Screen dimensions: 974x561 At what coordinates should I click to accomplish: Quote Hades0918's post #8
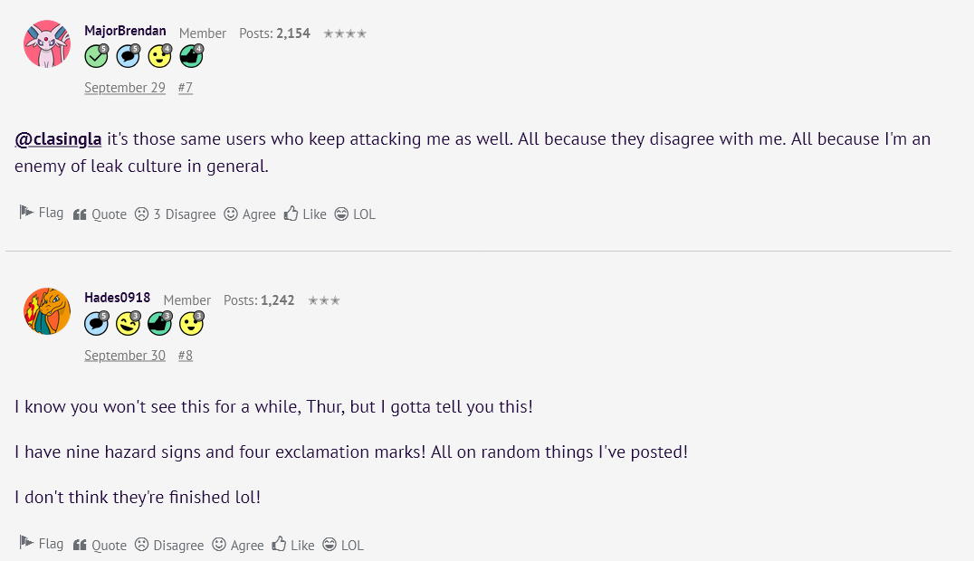click(100, 545)
